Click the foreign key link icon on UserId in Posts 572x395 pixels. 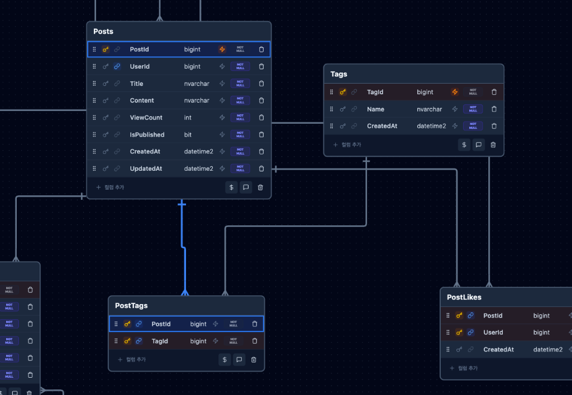click(x=117, y=66)
